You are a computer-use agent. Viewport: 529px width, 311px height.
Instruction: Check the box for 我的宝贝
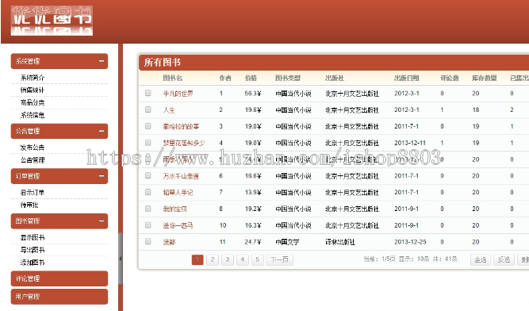(x=148, y=209)
